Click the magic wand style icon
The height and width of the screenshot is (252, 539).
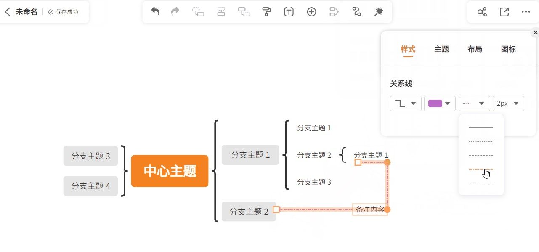379,12
